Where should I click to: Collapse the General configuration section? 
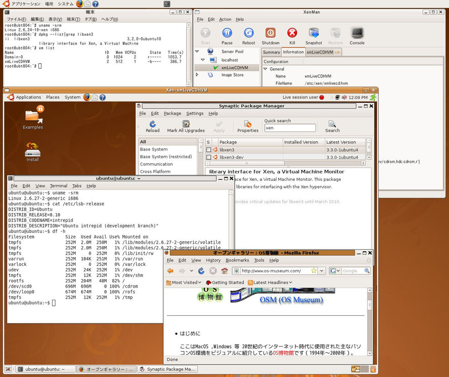(265, 69)
